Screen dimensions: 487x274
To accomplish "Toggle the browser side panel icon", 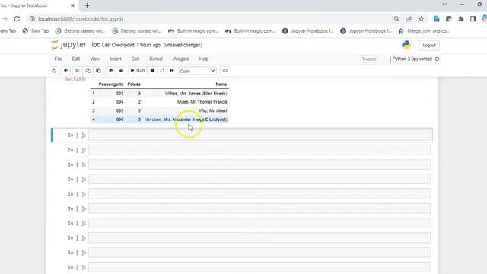I will pos(473,18).
